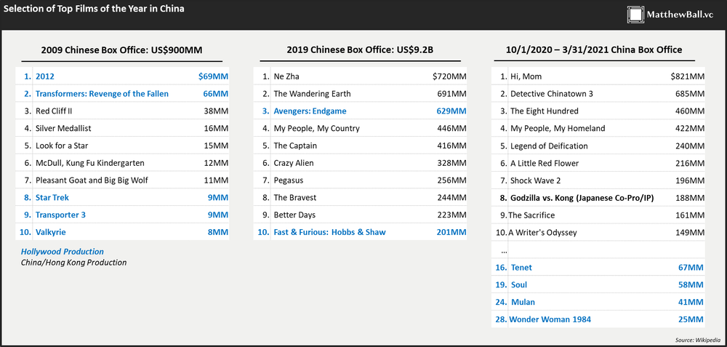Click the '2019 Chinese Box Office: US$9.2B' heading
Image resolution: width=727 pixels, height=347 pixels.
tap(360, 50)
